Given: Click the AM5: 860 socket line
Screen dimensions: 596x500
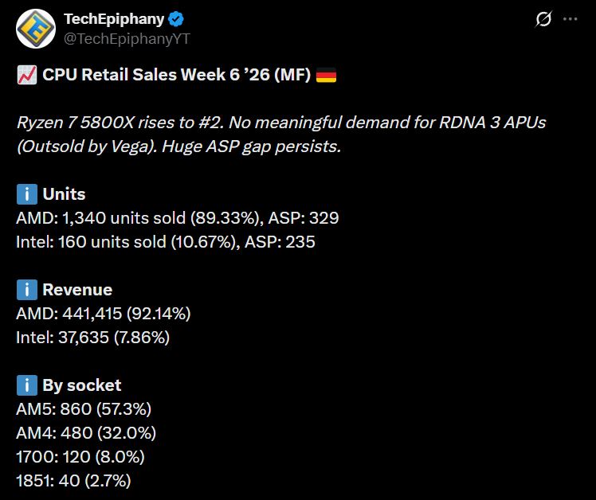Looking at the screenshot, I should pyautogui.click(x=84, y=409).
